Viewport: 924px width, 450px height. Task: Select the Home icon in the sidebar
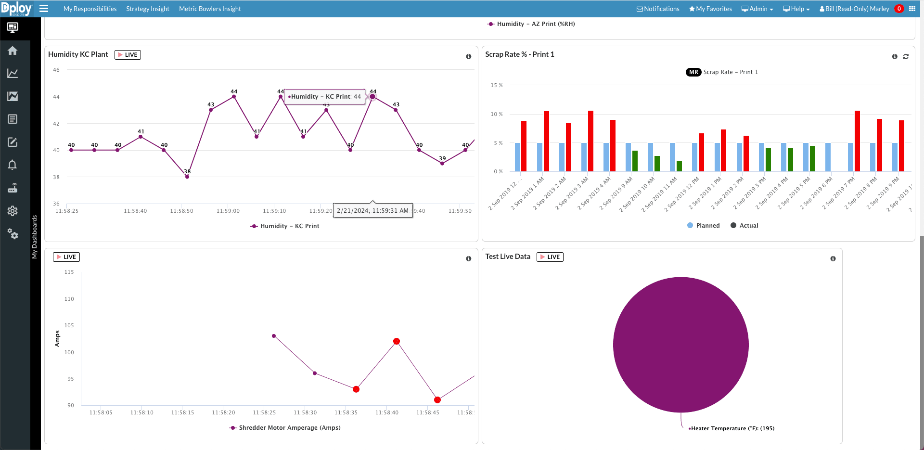tap(13, 50)
